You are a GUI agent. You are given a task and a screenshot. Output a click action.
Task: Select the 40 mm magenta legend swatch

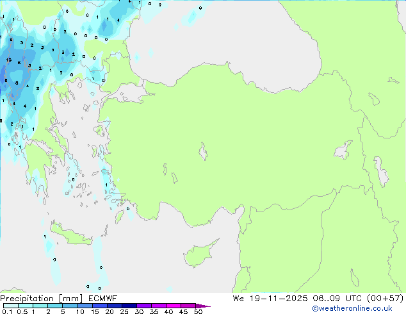(x=174, y=306)
